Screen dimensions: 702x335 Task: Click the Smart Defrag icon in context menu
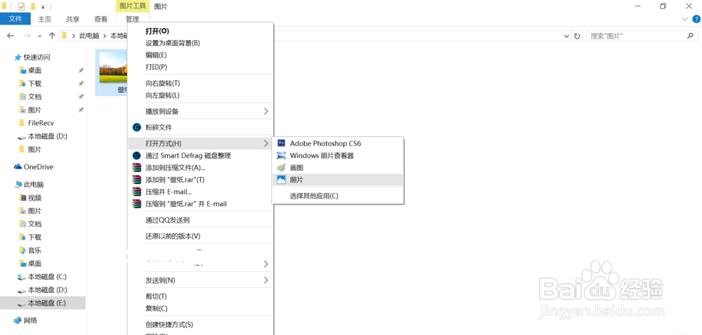(137, 155)
